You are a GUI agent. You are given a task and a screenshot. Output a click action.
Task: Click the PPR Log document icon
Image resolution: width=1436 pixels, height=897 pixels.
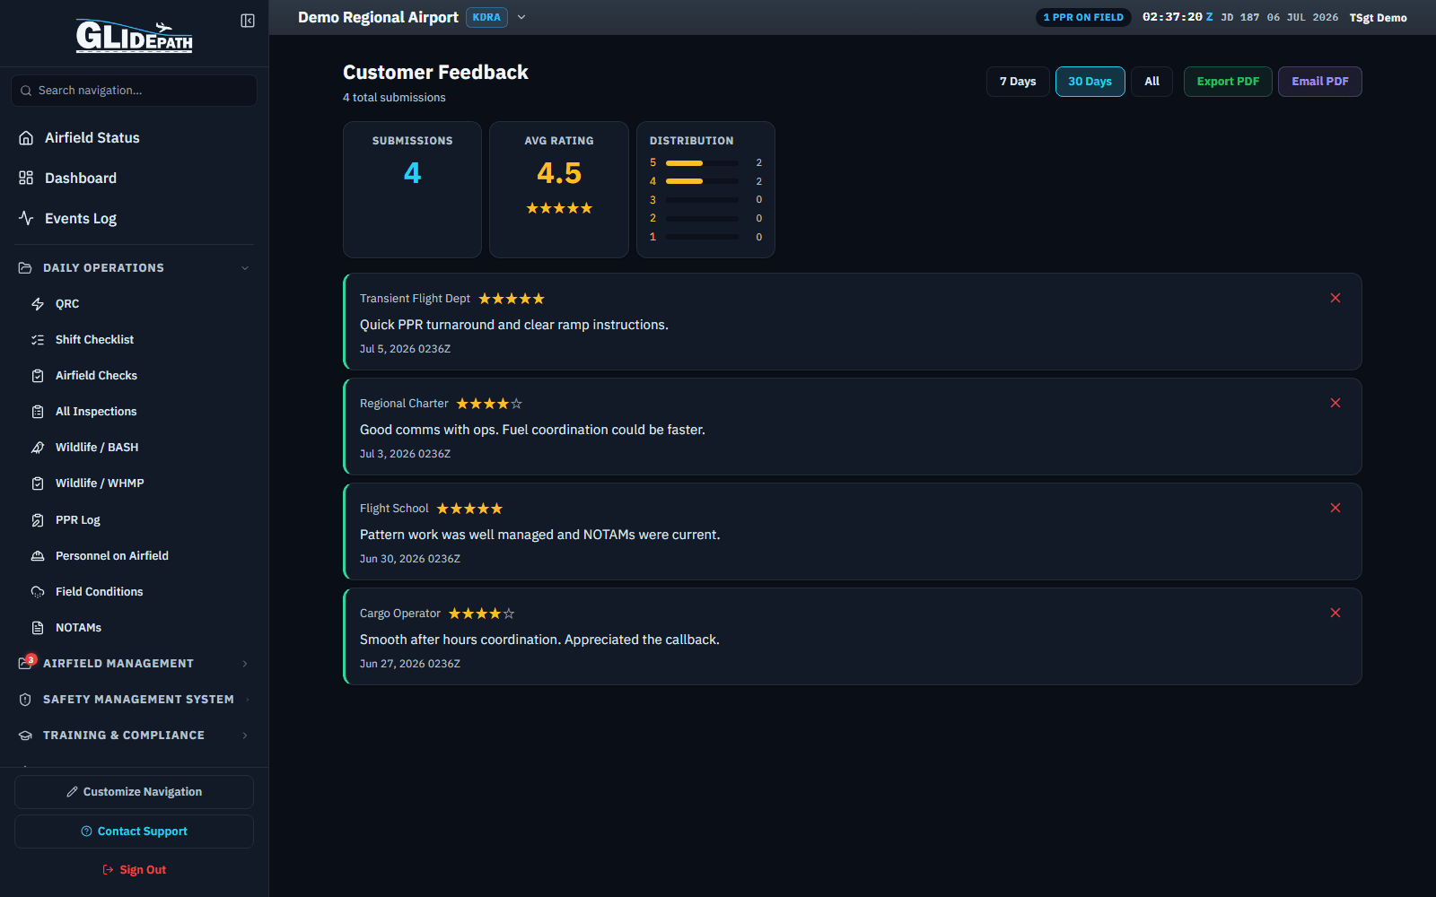(x=38, y=520)
